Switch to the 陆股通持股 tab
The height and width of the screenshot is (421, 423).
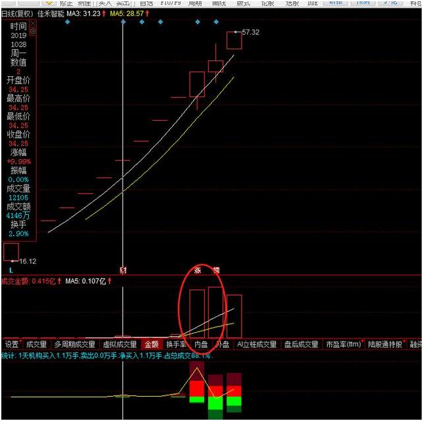click(385, 344)
